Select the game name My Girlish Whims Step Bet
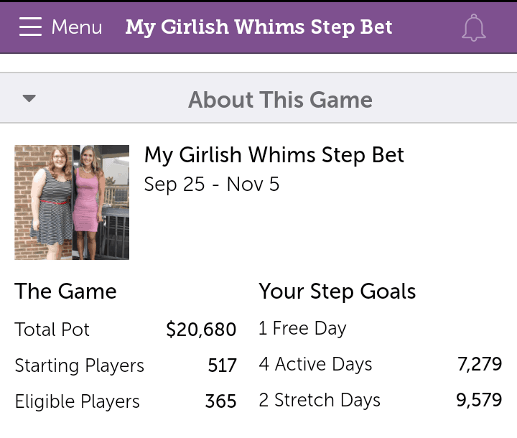 tap(274, 154)
